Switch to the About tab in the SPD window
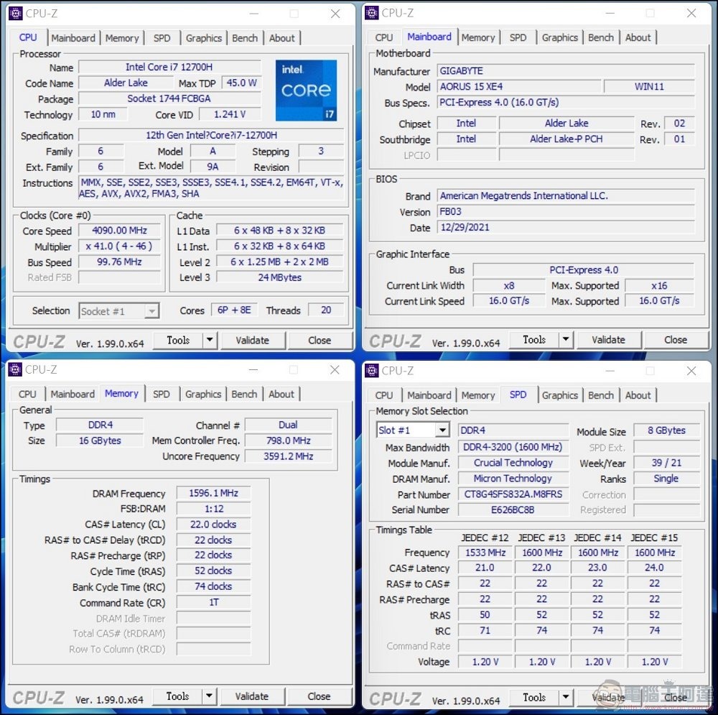This screenshot has width=718, height=715. [x=638, y=395]
